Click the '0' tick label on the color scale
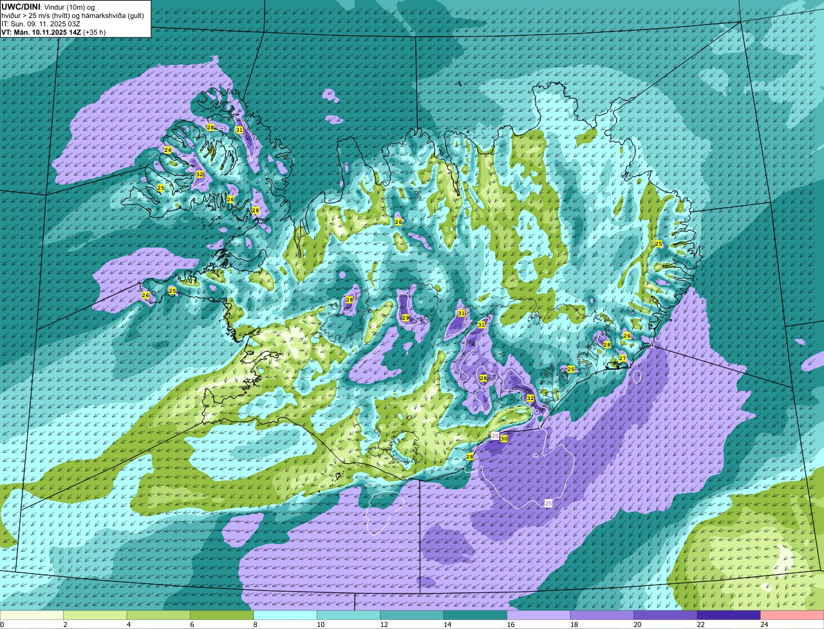Screen dimensions: 824x629 point(2,624)
